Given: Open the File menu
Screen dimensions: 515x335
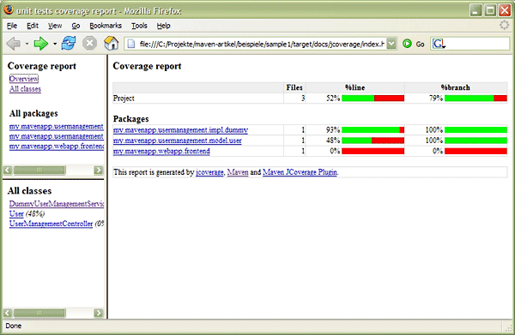Looking at the screenshot, I should coord(12,26).
